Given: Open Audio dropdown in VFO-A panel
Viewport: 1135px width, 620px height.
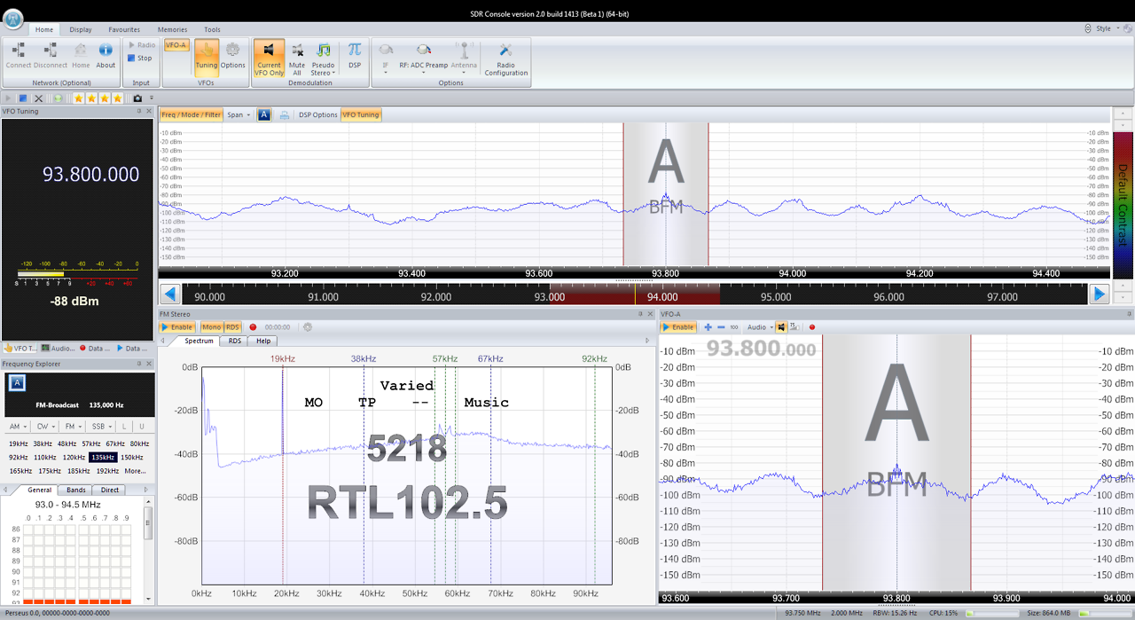Looking at the screenshot, I should (759, 327).
